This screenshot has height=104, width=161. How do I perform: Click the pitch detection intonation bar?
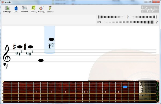click(127, 17)
